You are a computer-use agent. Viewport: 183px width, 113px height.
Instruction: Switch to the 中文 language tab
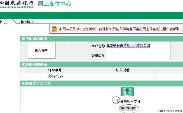pos(4,22)
